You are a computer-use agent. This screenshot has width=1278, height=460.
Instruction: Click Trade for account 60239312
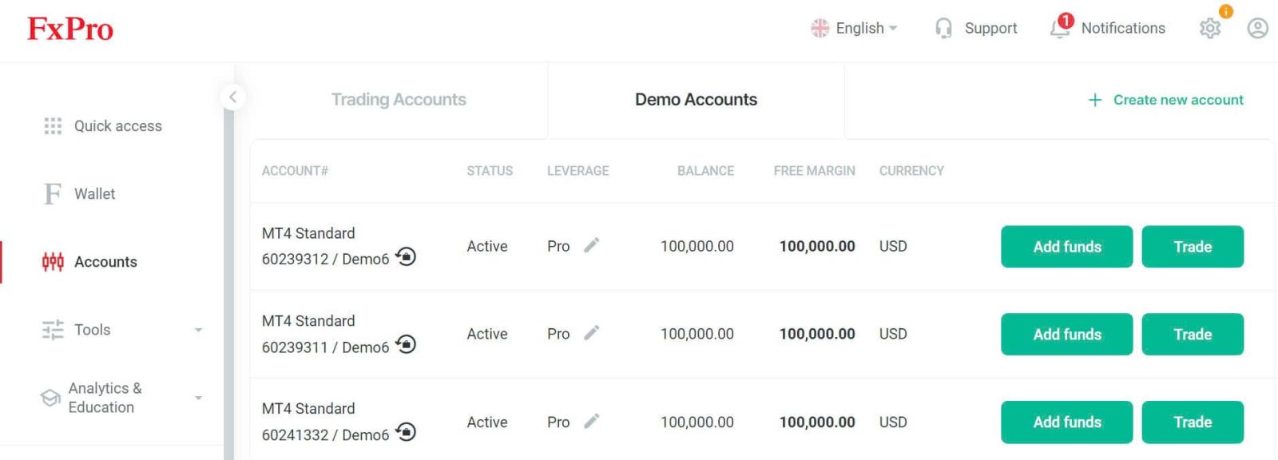1193,247
